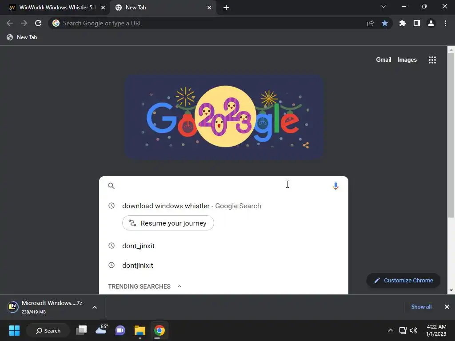Viewport: 455px width, 341px height.
Task: Close the downloads bar
Action: tap(447, 307)
